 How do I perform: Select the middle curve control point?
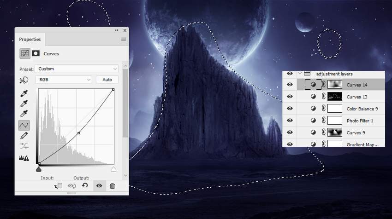(x=79, y=133)
